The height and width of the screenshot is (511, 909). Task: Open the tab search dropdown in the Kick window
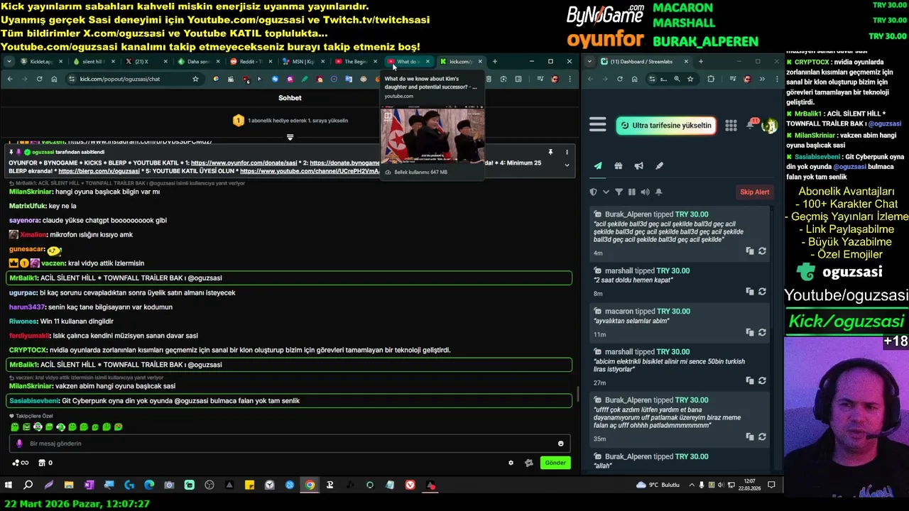[x=9, y=62]
